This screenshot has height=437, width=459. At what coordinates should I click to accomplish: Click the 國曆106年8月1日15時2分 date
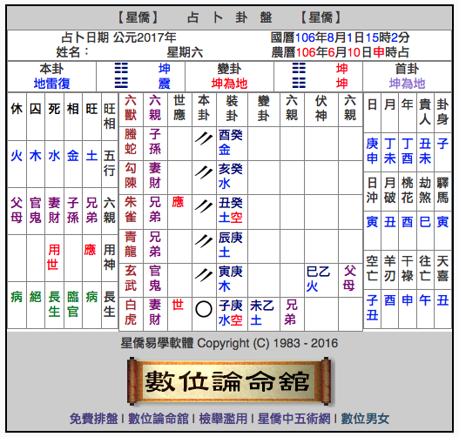pos(340,37)
